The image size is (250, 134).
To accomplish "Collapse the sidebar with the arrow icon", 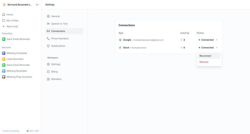I will tap(37, 5).
